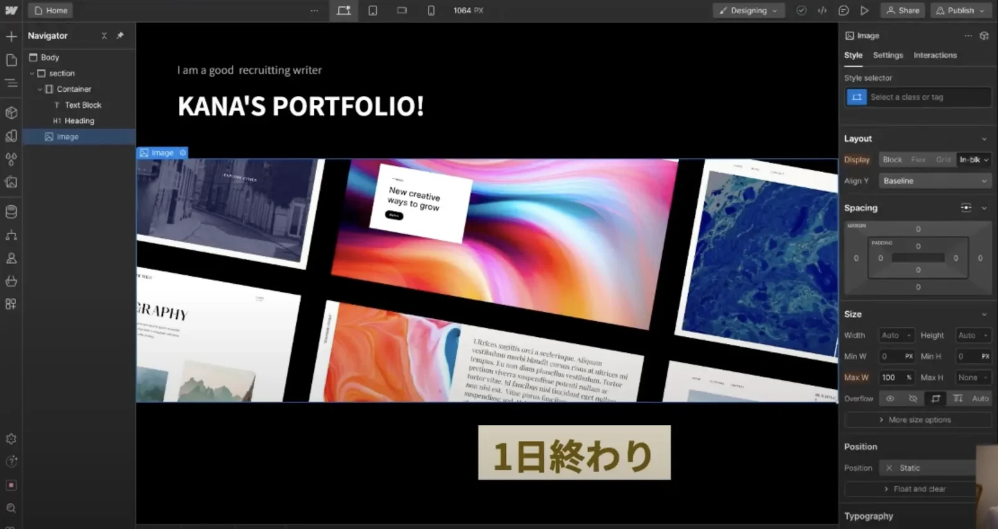
Task: Open the Designing mode dropdown
Action: pos(749,11)
